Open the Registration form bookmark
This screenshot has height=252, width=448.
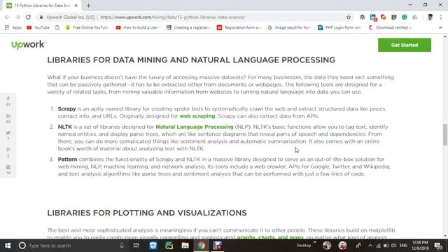(x=239, y=28)
